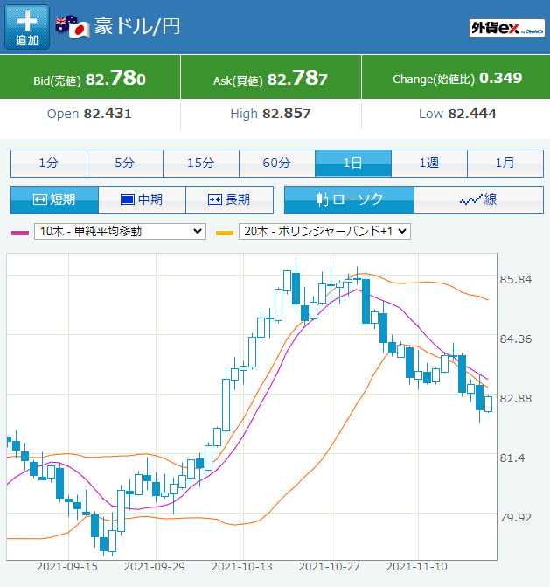Click the 追加 plus button
The width and height of the screenshot is (550, 587).
tap(27, 27)
